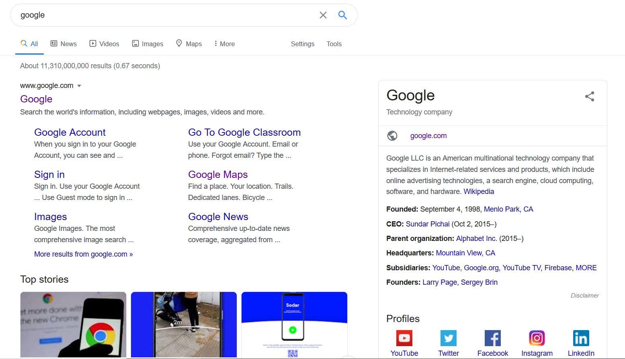
Task: Open the Twitter profile icon
Action: point(449,338)
